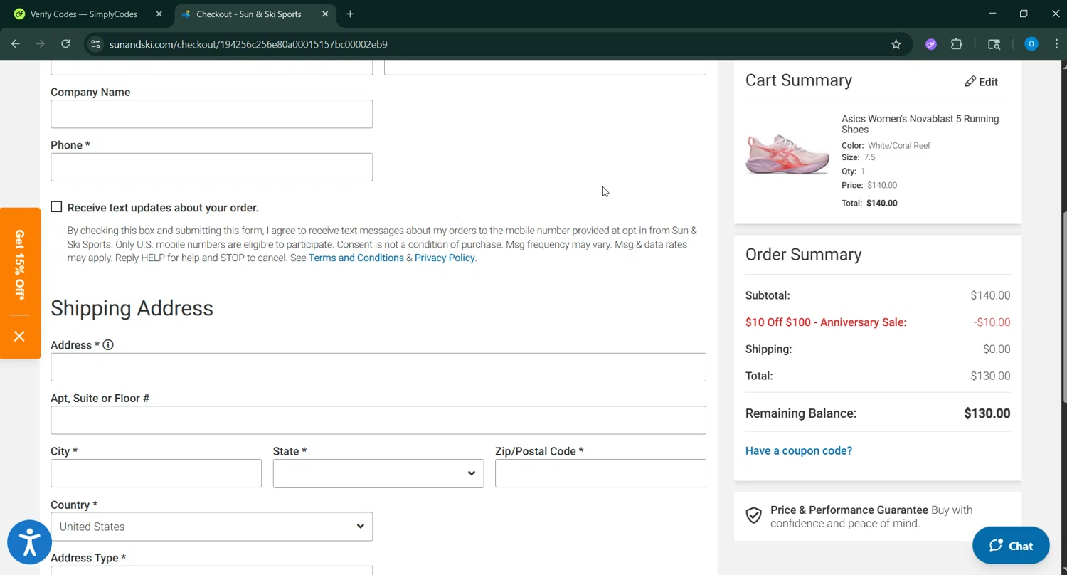This screenshot has height=575, width=1067.
Task: Bookmark this page with star icon
Action: pos(896,44)
